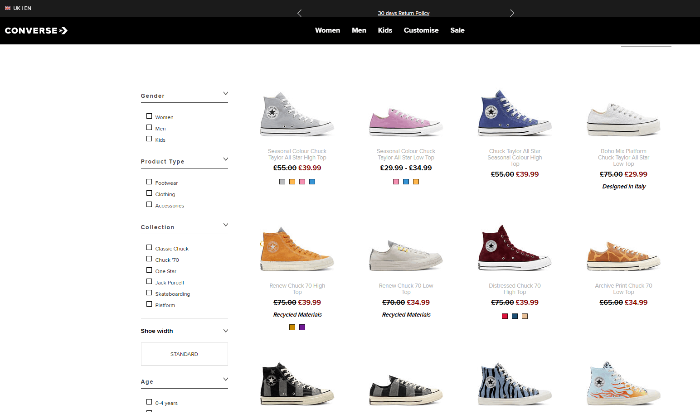Select the Platform collection checkbox
This screenshot has width=700, height=414.
pos(149,304)
